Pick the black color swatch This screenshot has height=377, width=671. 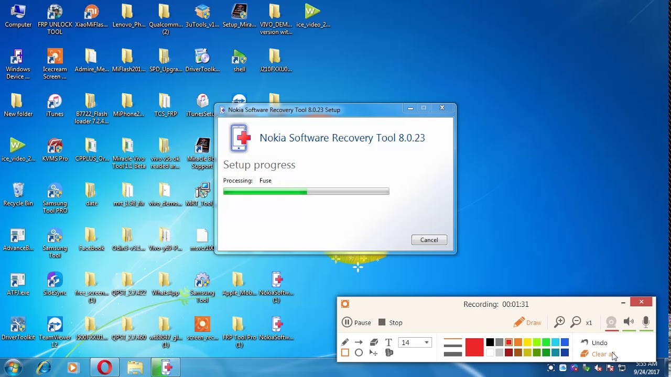(x=490, y=342)
